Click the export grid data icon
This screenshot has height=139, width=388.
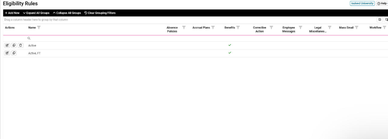(380, 20)
